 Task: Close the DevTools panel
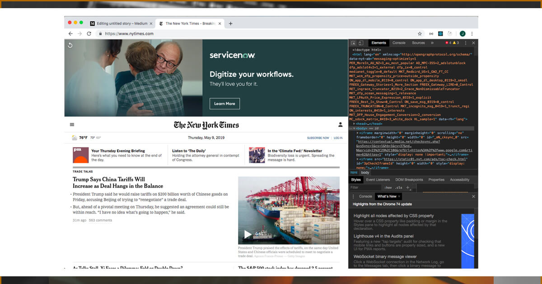(473, 43)
